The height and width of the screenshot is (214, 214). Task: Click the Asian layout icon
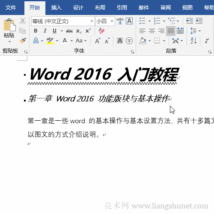click(175, 41)
